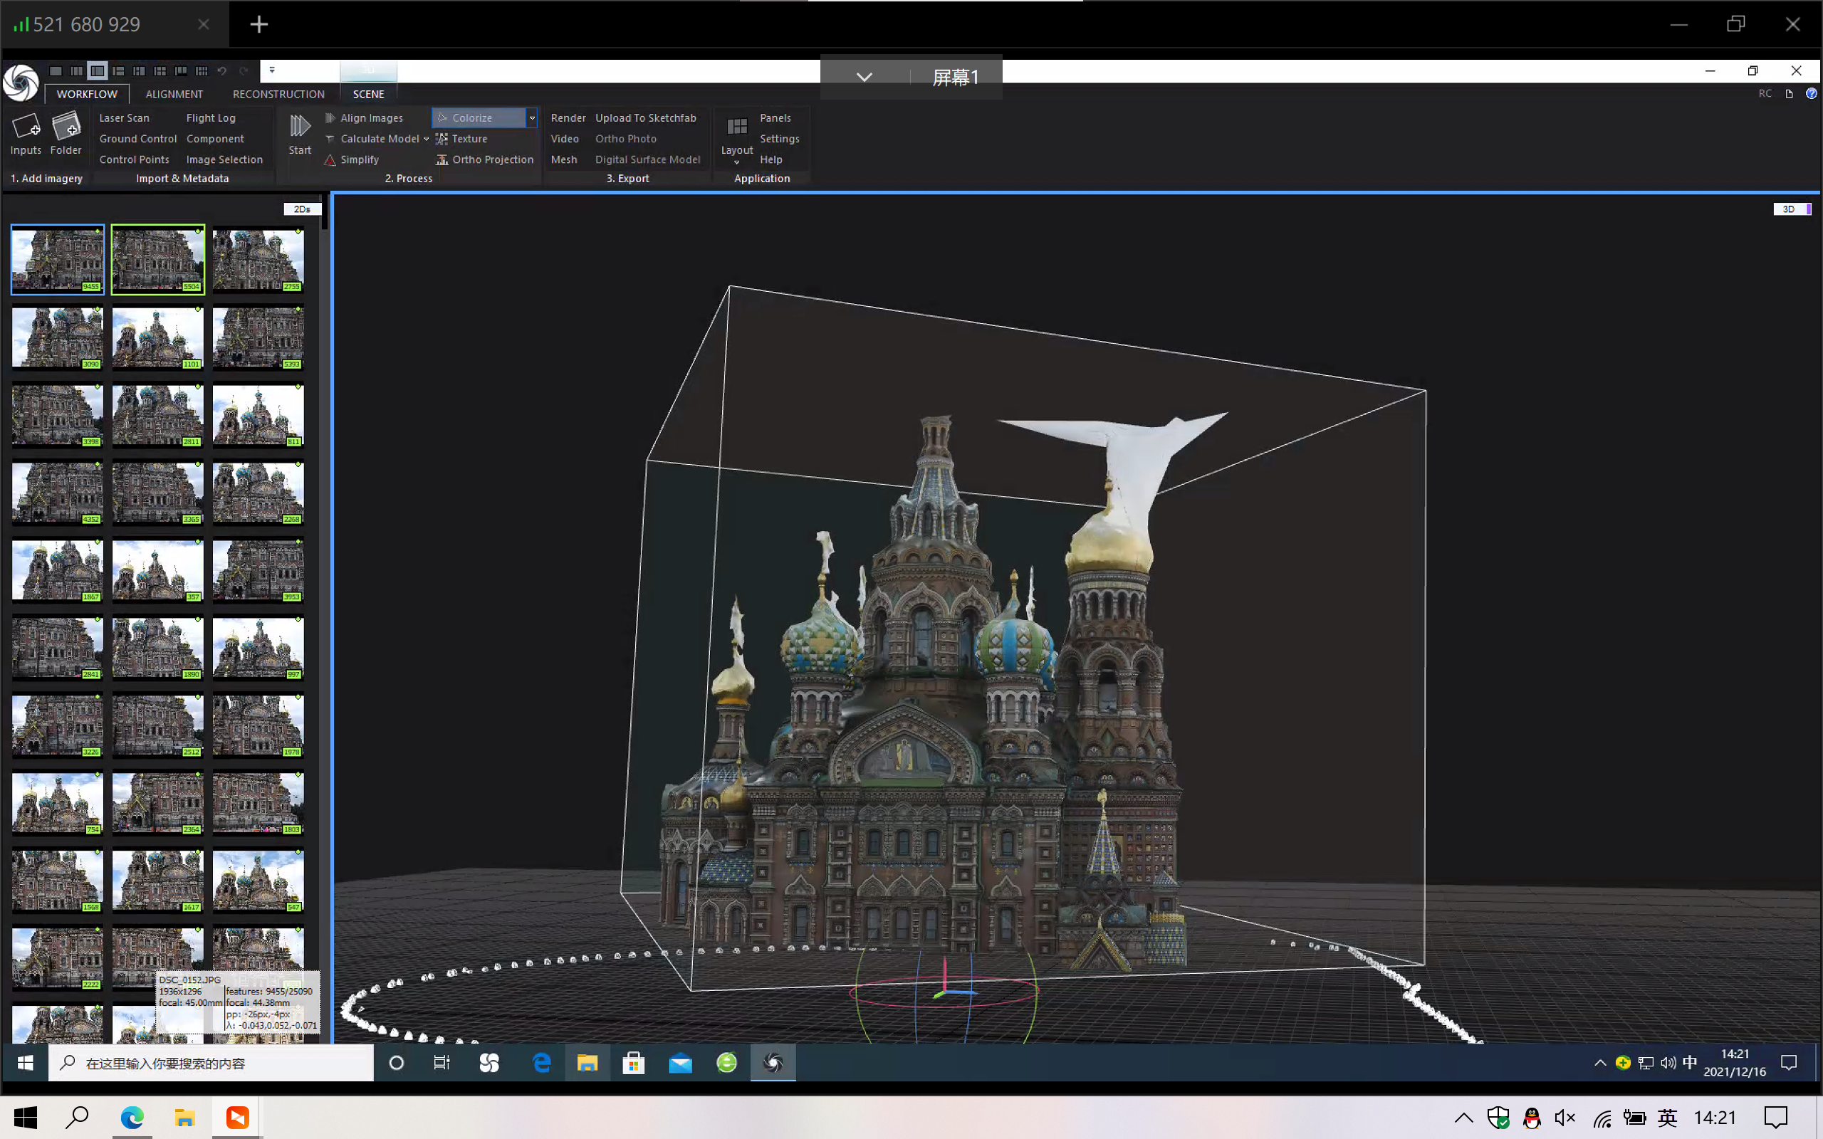The image size is (1823, 1139).
Task: Open Microsoft Edge in the remote taskbar
Action: (x=542, y=1062)
